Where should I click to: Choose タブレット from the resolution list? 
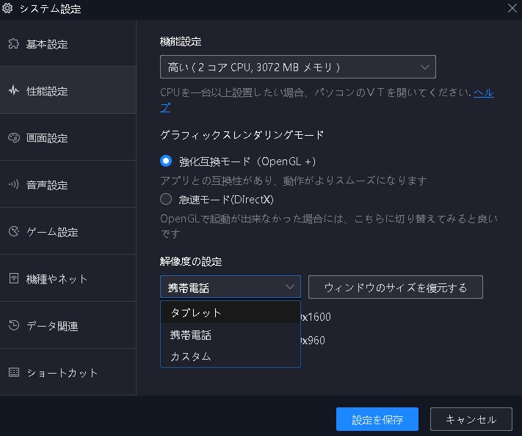pos(231,312)
